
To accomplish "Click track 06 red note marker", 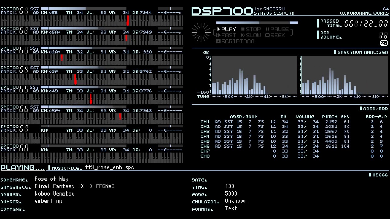I will (x=120, y=116).
